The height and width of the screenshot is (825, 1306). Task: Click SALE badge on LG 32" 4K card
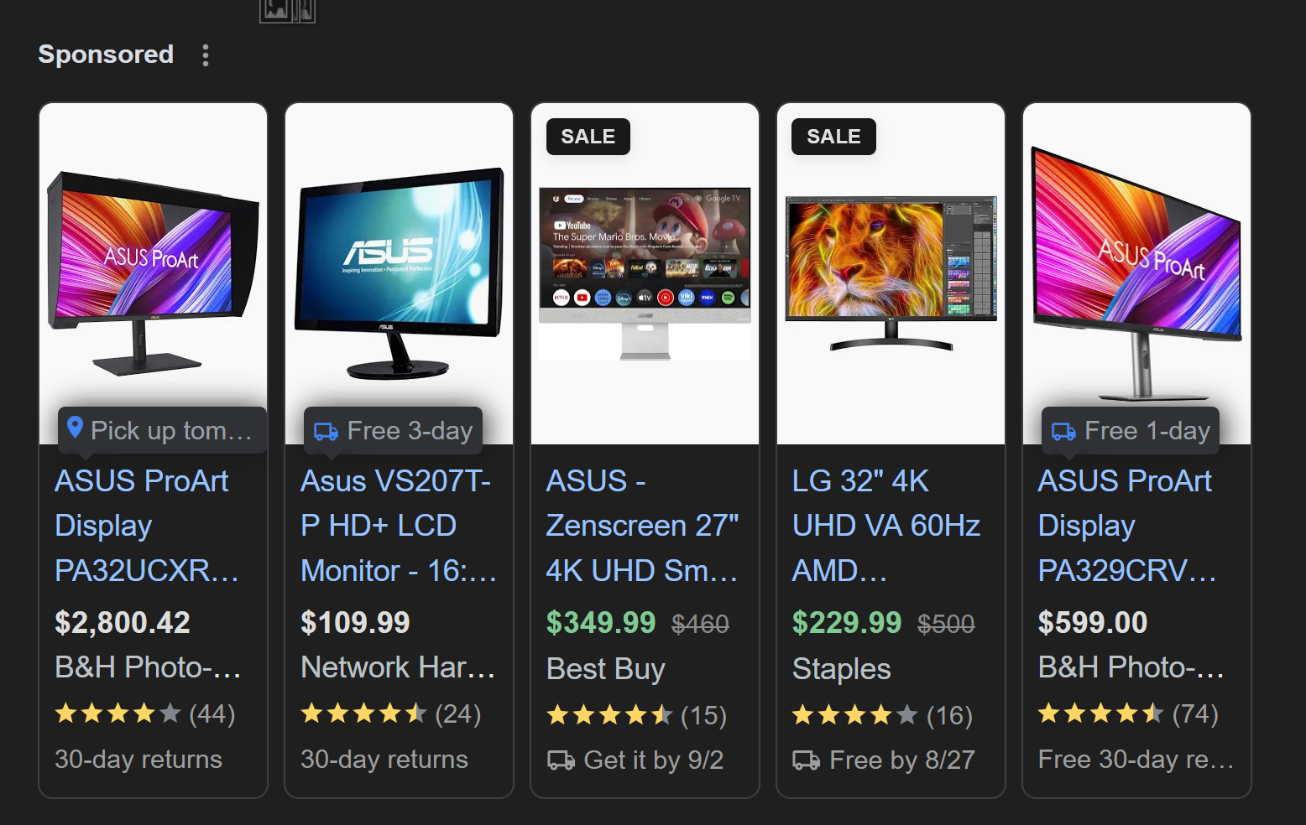pos(833,137)
